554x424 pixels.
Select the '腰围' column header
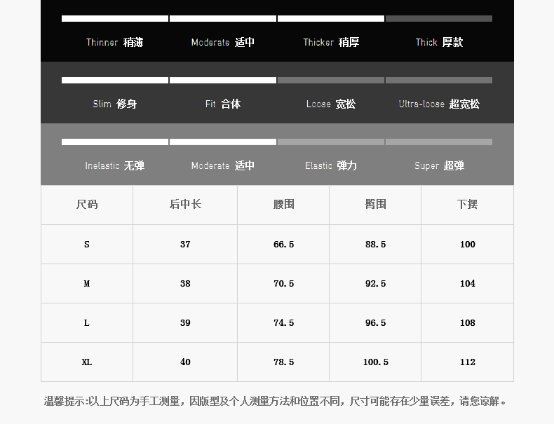(283, 204)
